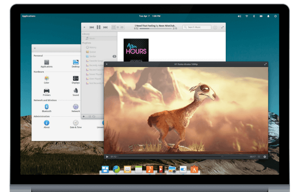Launch the Music app from the dock
Viewport: 300px width, 192px height.
click(149, 169)
